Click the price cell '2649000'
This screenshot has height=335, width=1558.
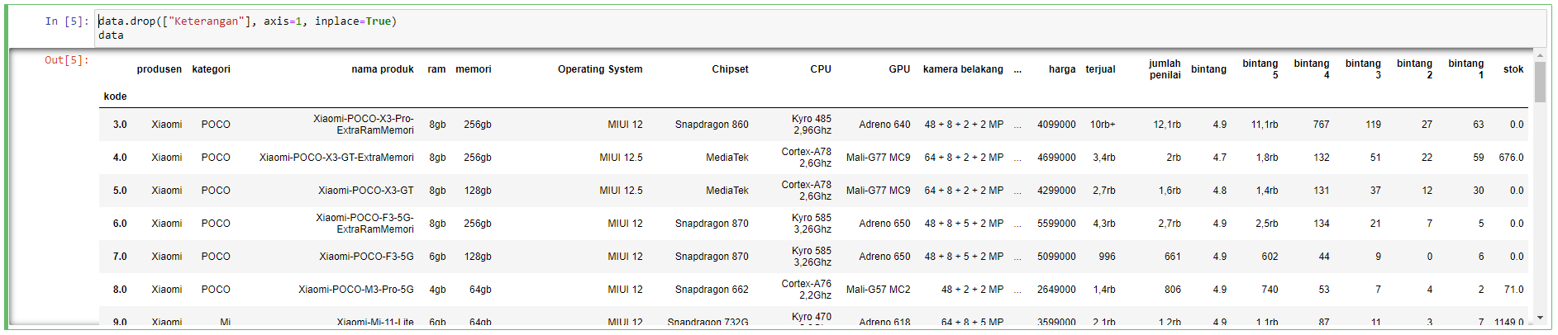(x=1056, y=290)
